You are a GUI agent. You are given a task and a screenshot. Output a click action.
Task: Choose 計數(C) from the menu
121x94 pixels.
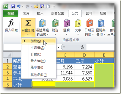pyautogui.click(x=39, y=54)
